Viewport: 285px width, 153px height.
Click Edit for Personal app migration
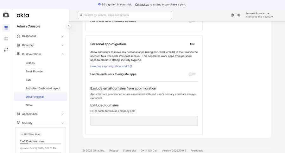pyautogui.click(x=192, y=44)
